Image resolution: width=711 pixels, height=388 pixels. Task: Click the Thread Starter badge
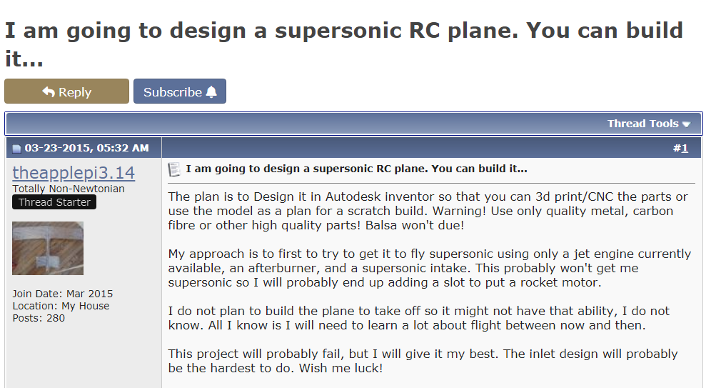pos(54,202)
